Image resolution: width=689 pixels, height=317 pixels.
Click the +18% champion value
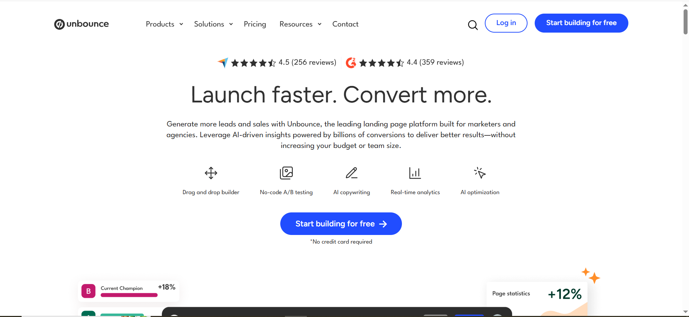[167, 287]
